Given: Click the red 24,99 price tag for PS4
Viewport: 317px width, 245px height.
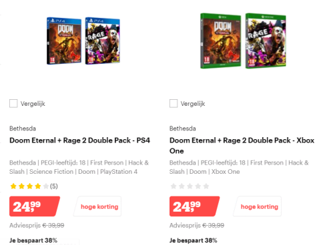Looking at the screenshot, I should (x=35, y=206).
